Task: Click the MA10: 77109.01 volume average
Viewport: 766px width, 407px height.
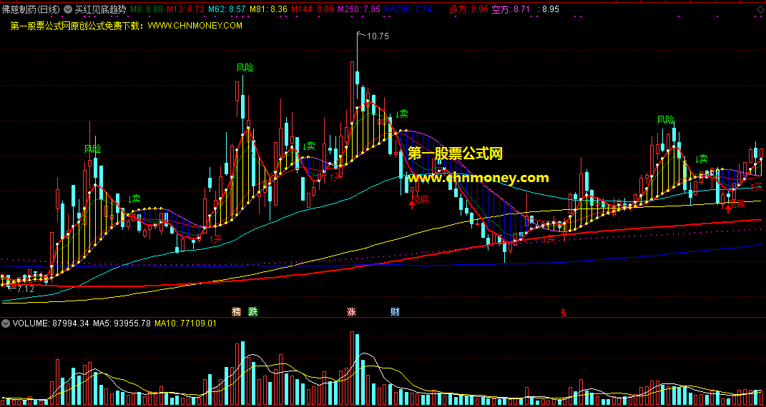Action: coord(185,323)
